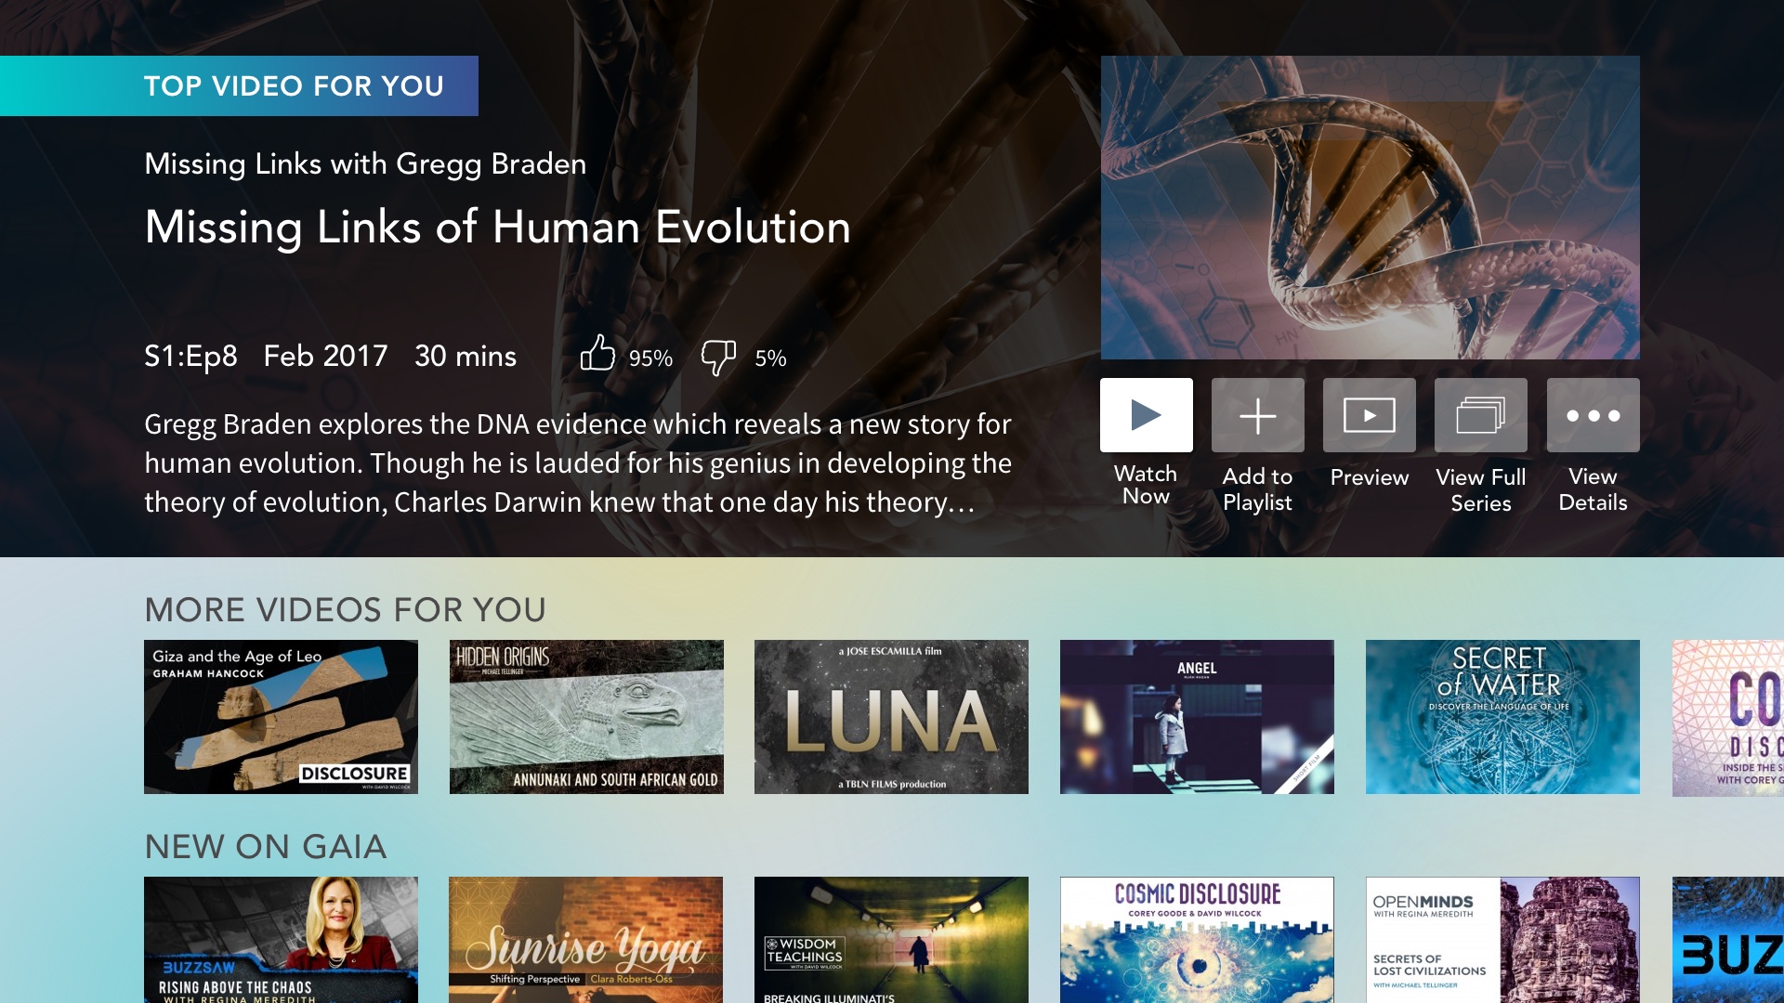
Task: Click the View Full Series label
Action: pyautogui.click(x=1480, y=489)
